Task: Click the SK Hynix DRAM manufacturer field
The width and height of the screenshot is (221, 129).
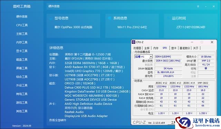Action: pyautogui.click(x=168, y=68)
